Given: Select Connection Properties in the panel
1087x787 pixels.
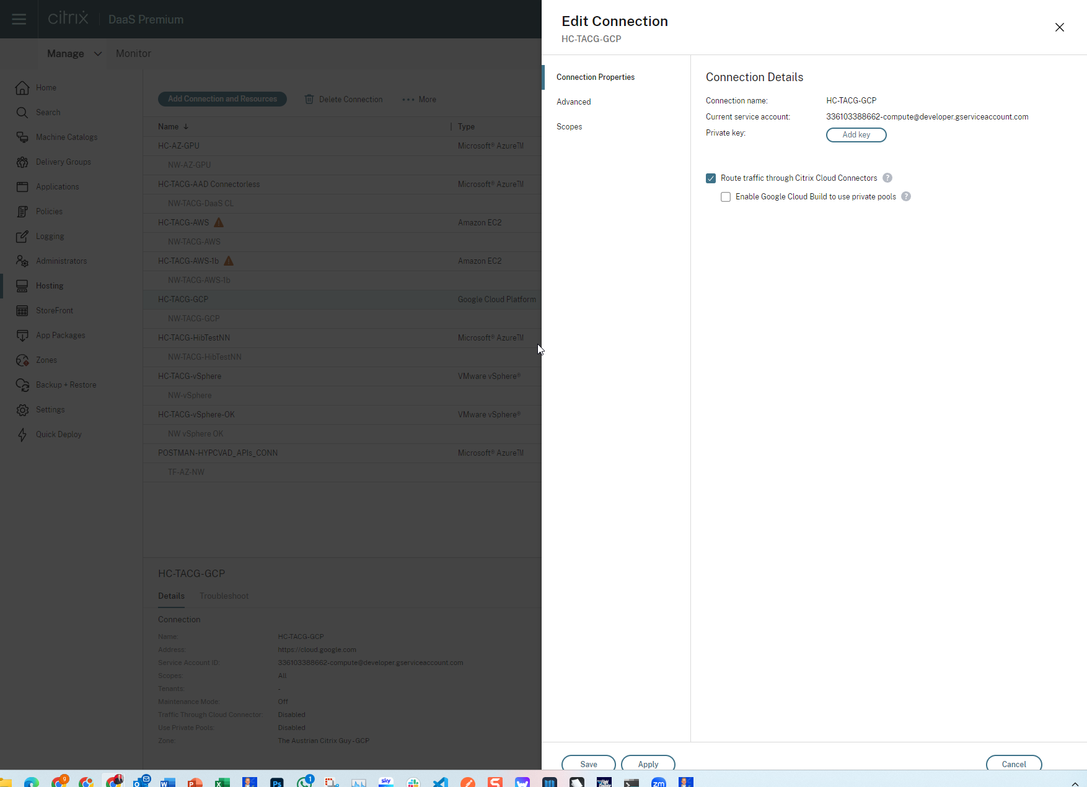Looking at the screenshot, I should (x=596, y=77).
